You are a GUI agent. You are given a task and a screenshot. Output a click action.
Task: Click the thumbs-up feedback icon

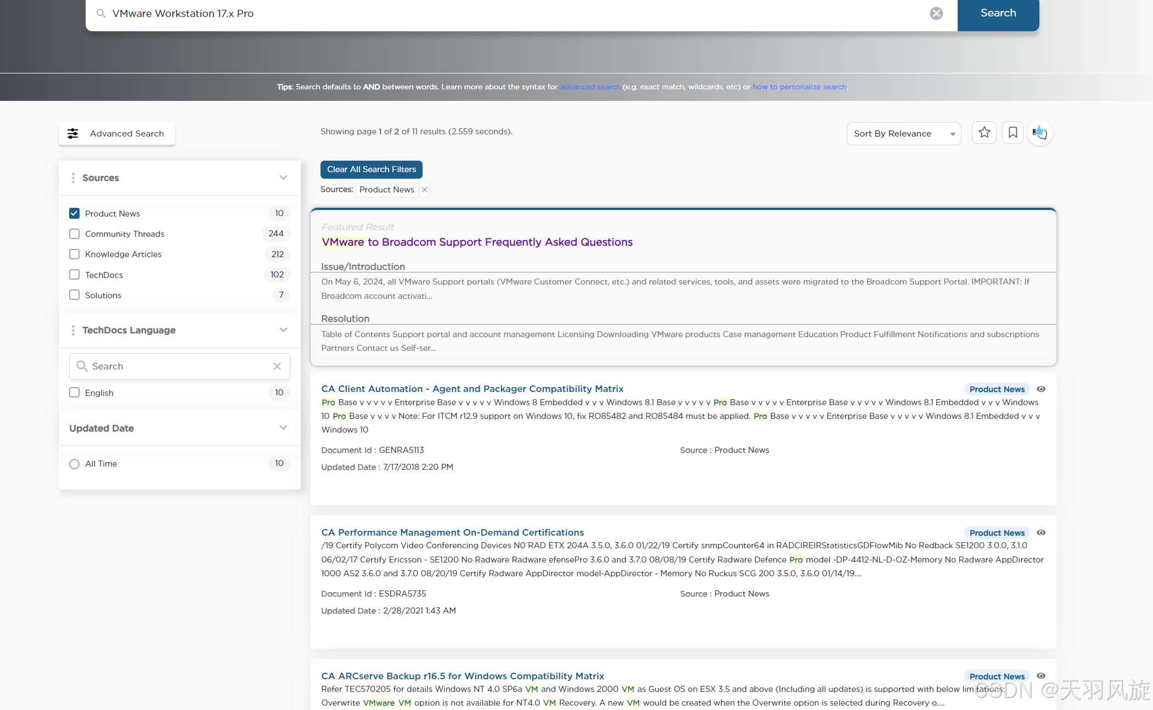tap(1039, 133)
